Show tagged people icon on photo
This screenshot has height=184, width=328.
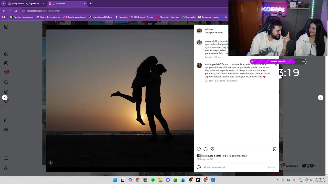coord(51,163)
